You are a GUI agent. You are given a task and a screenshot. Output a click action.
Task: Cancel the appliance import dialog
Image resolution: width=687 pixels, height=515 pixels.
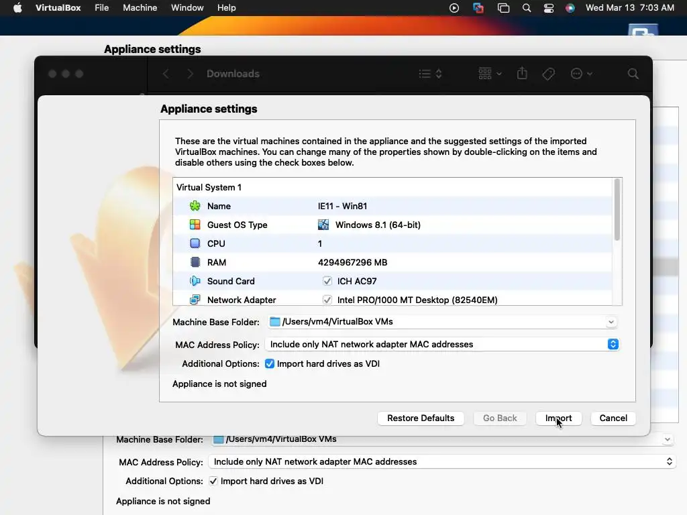613,418
